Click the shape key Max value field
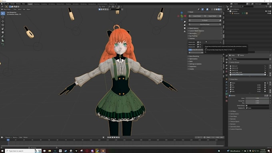The width and height of the screenshot is (272, 153). (257, 103)
